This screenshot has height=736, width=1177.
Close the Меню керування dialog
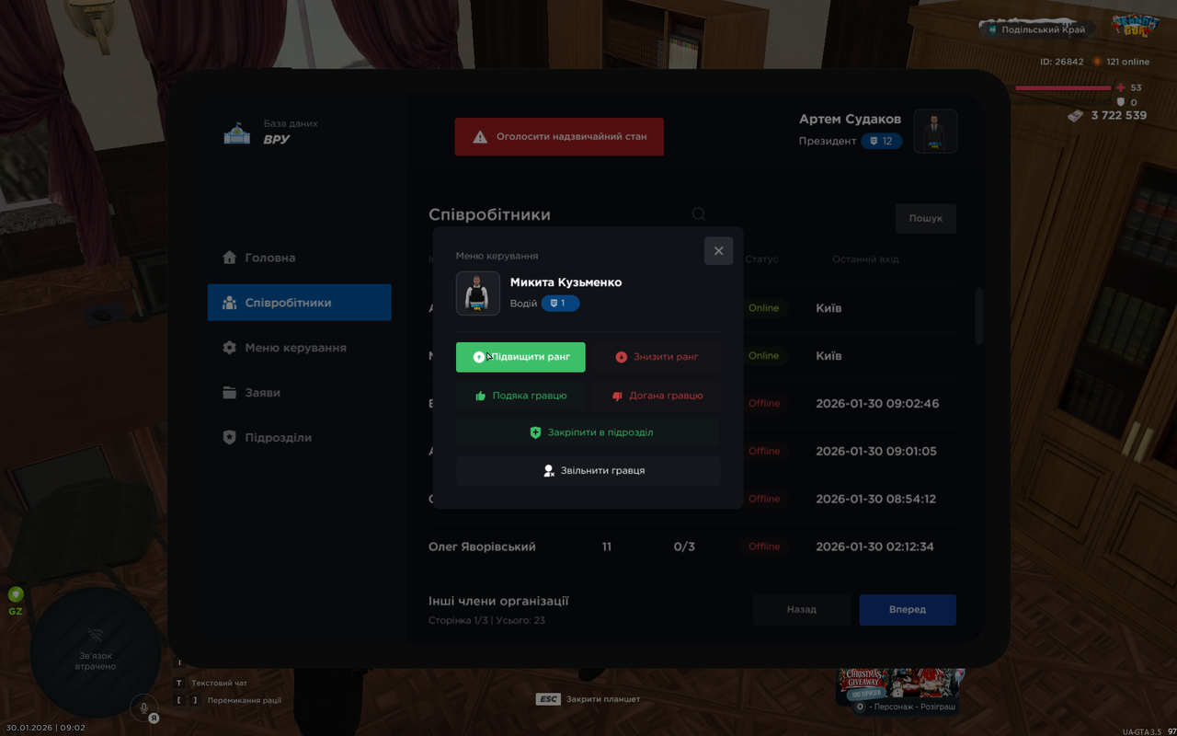click(718, 251)
